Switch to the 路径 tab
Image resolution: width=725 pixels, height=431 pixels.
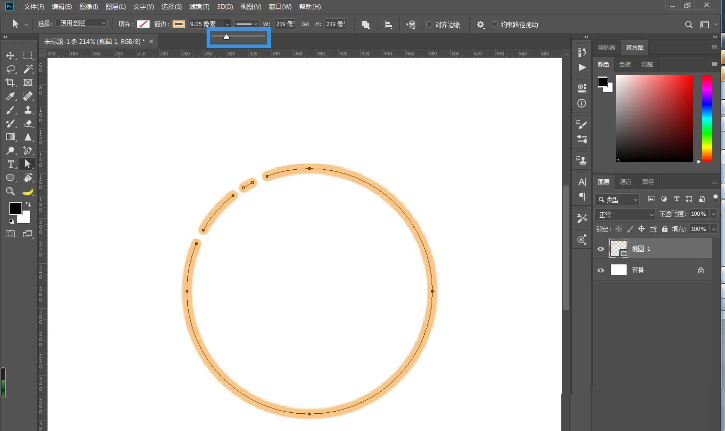[x=648, y=182]
